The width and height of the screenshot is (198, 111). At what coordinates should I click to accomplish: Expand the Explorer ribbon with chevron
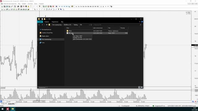tap(140, 22)
